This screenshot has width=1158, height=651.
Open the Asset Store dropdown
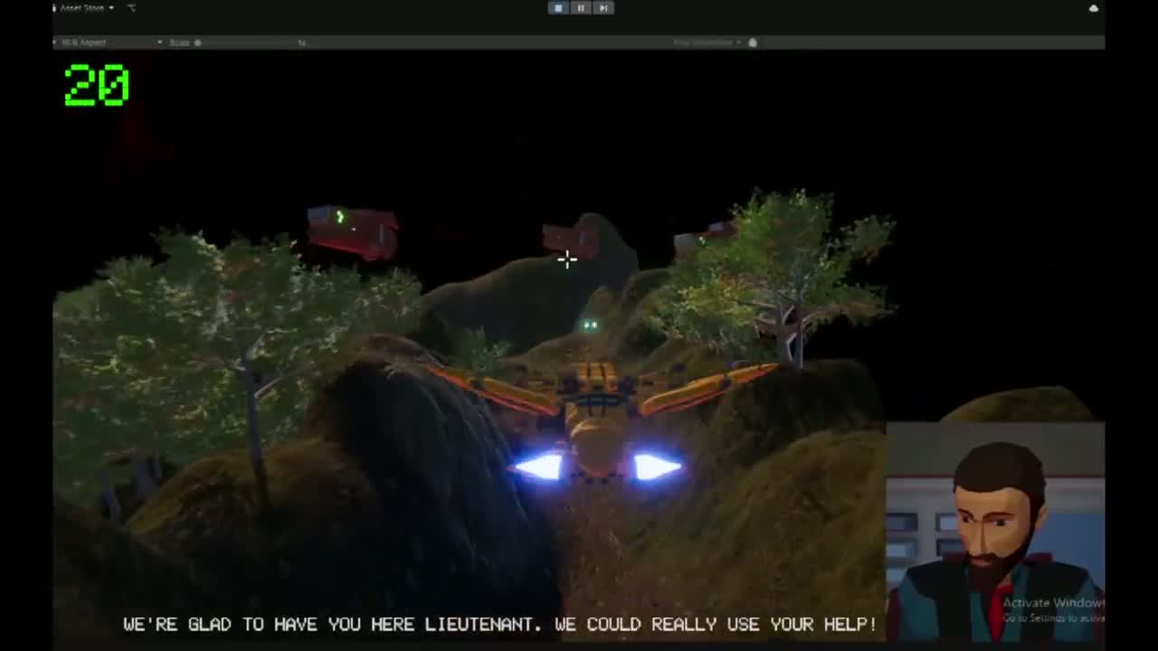pyautogui.click(x=87, y=7)
